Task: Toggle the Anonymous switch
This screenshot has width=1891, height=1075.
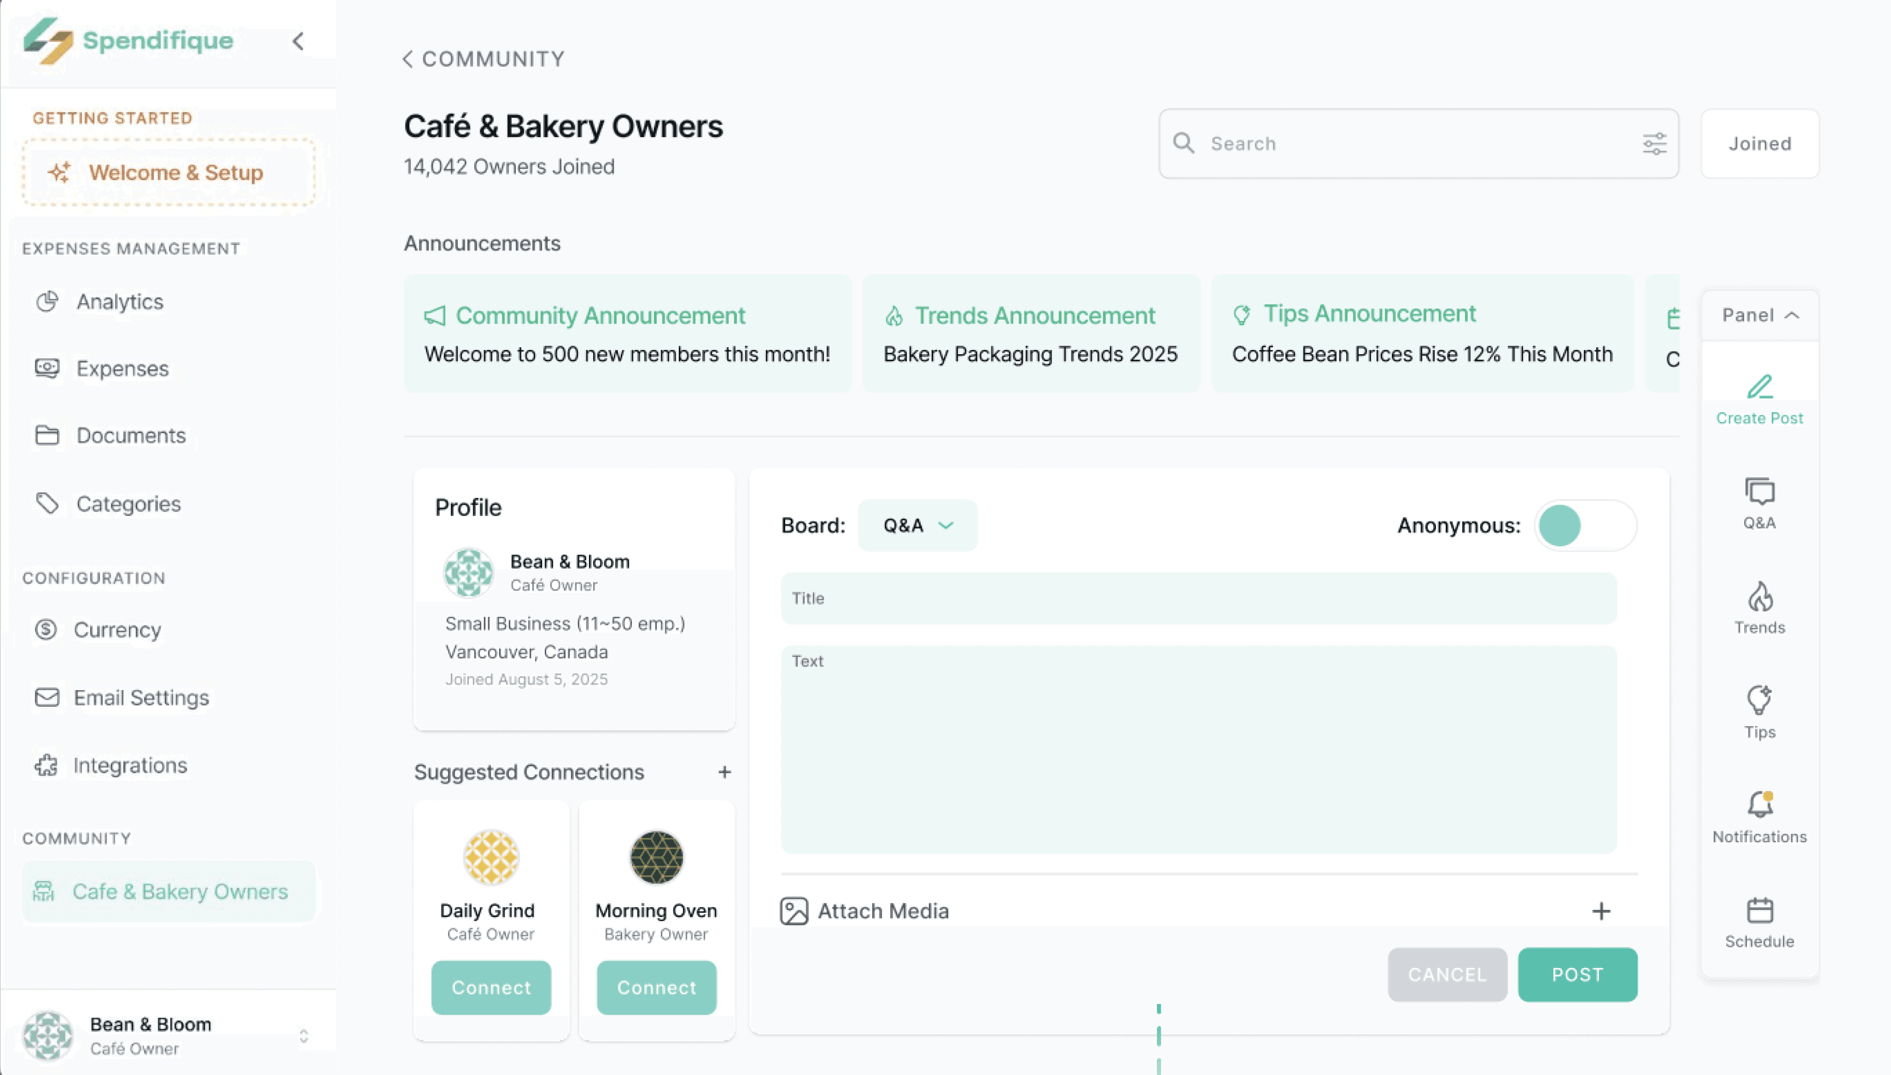Action: pos(1585,525)
